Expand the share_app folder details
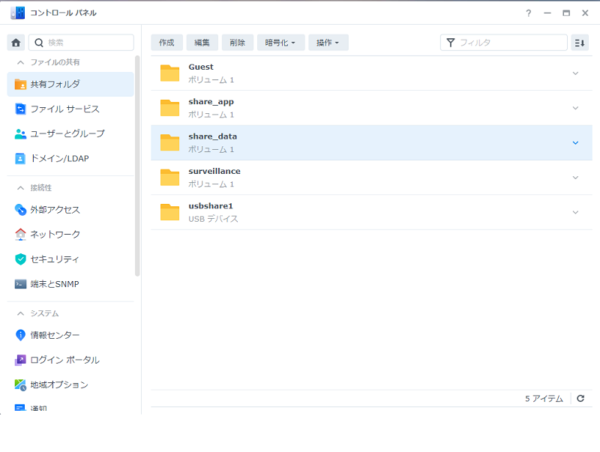 point(575,108)
